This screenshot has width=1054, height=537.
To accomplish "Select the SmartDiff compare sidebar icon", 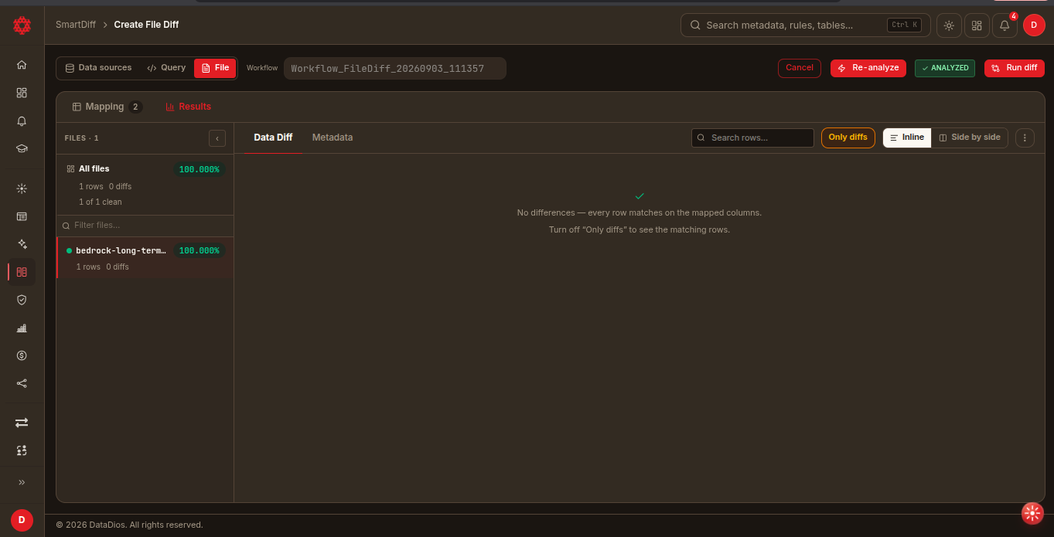I will point(22,272).
